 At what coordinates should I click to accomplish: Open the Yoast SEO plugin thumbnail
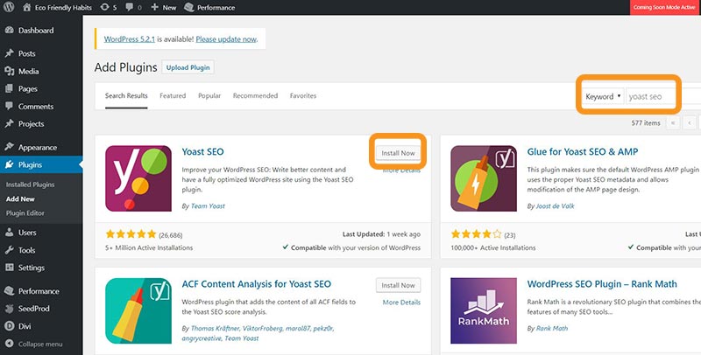(x=138, y=178)
